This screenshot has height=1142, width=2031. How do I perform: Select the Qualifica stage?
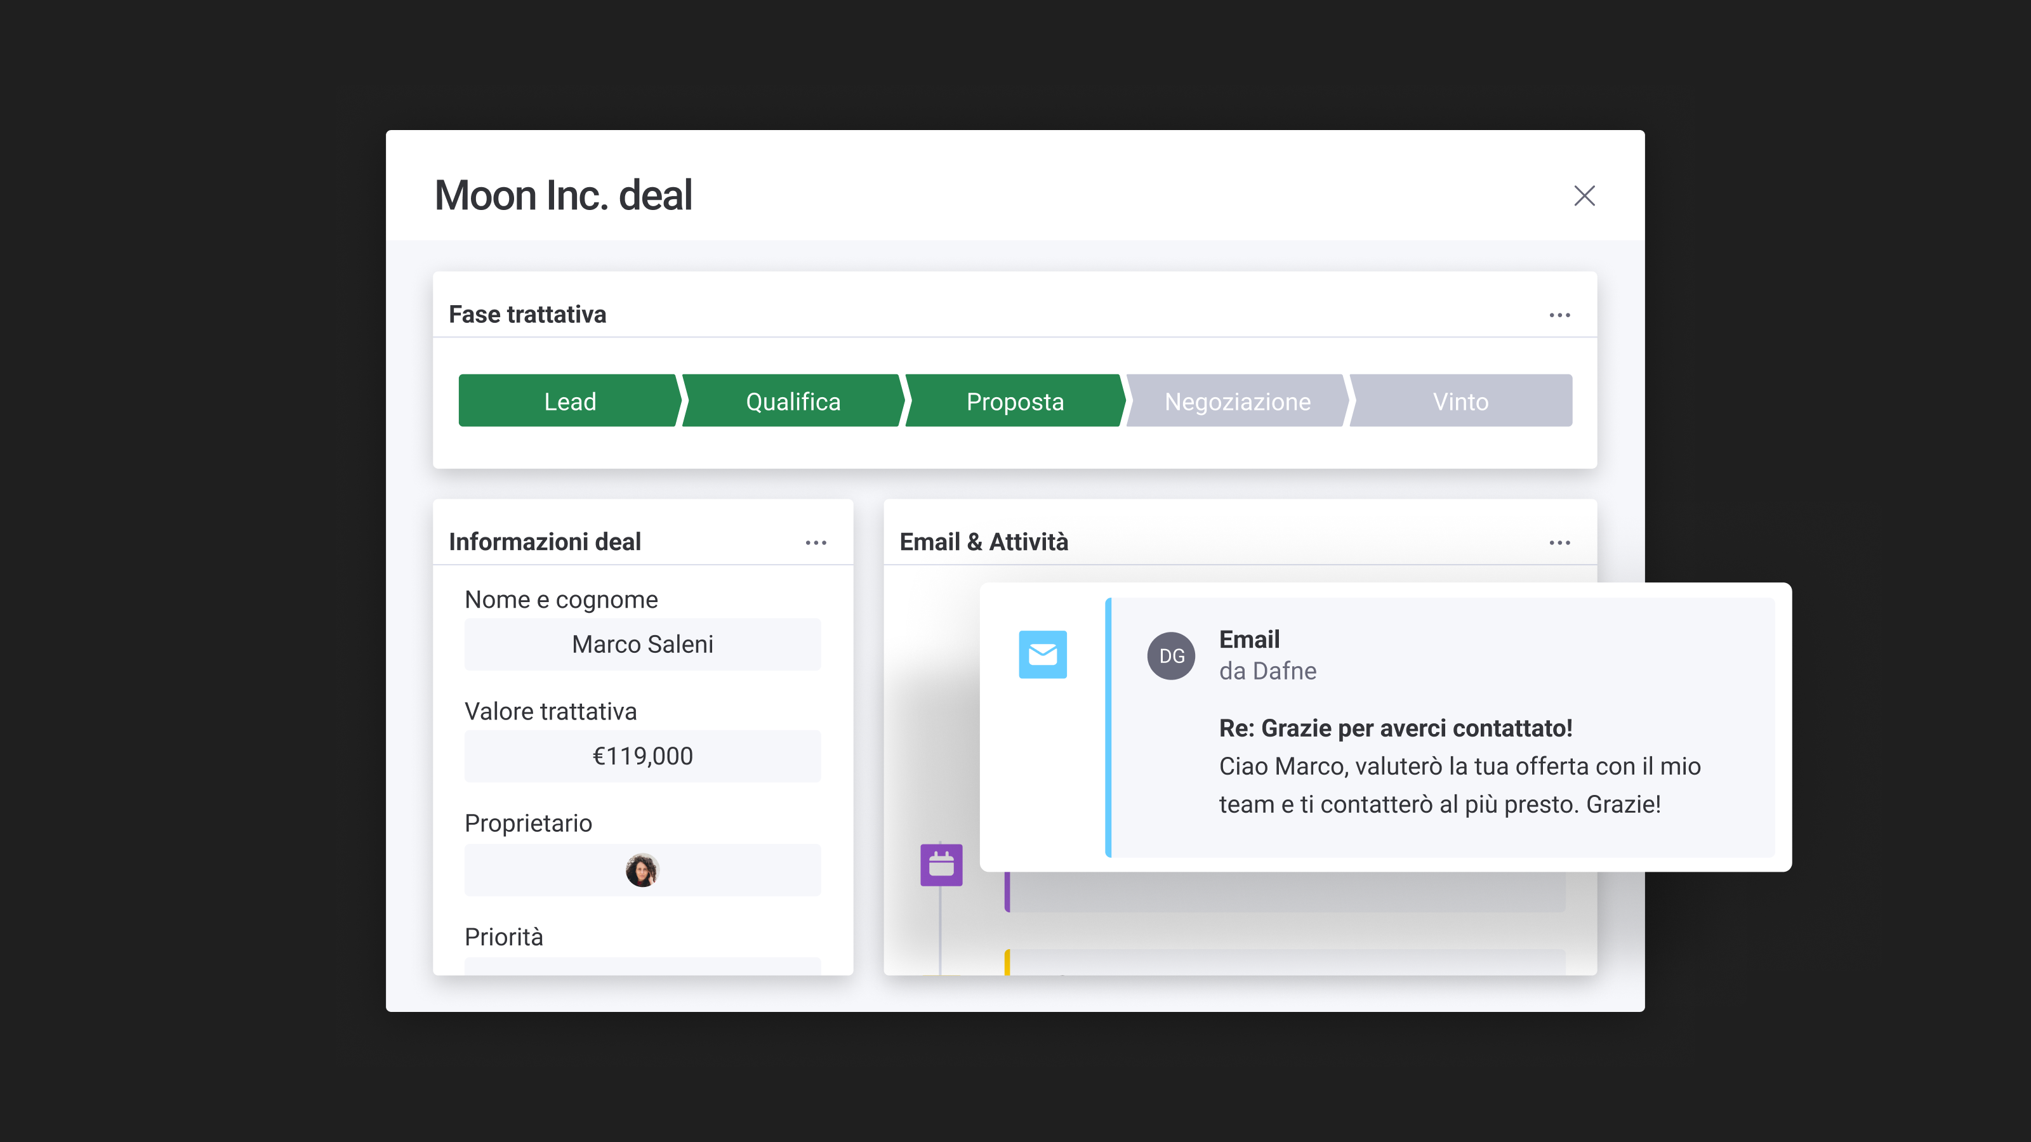pyautogui.click(x=792, y=401)
